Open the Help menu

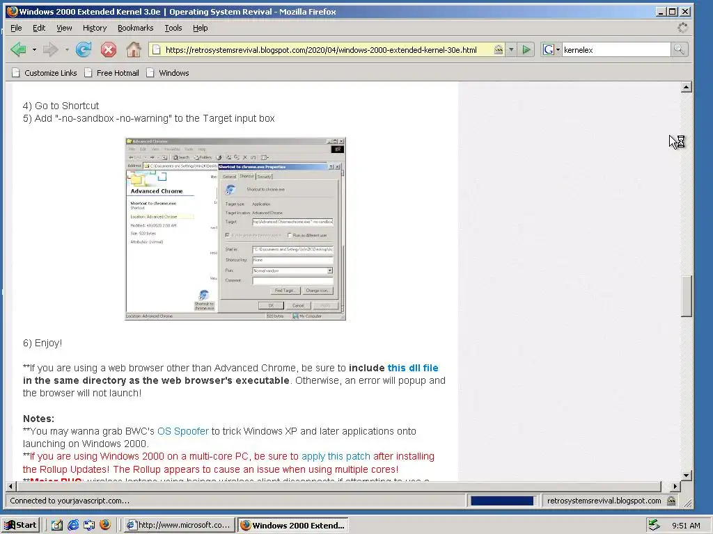coord(200,28)
